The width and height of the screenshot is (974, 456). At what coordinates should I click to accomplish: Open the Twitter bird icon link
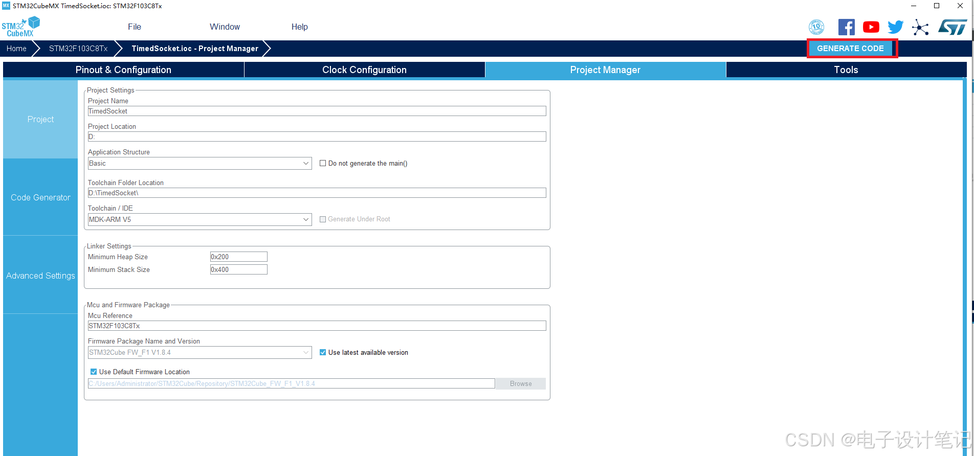(x=895, y=27)
